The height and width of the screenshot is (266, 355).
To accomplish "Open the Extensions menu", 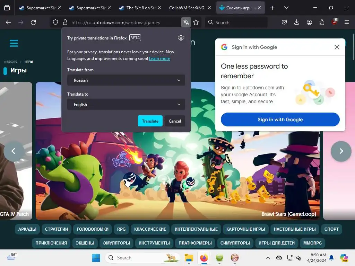I will coord(322,22).
